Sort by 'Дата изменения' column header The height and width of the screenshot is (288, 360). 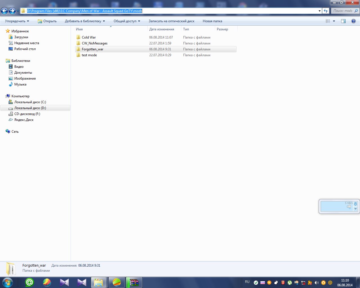pyautogui.click(x=164, y=29)
